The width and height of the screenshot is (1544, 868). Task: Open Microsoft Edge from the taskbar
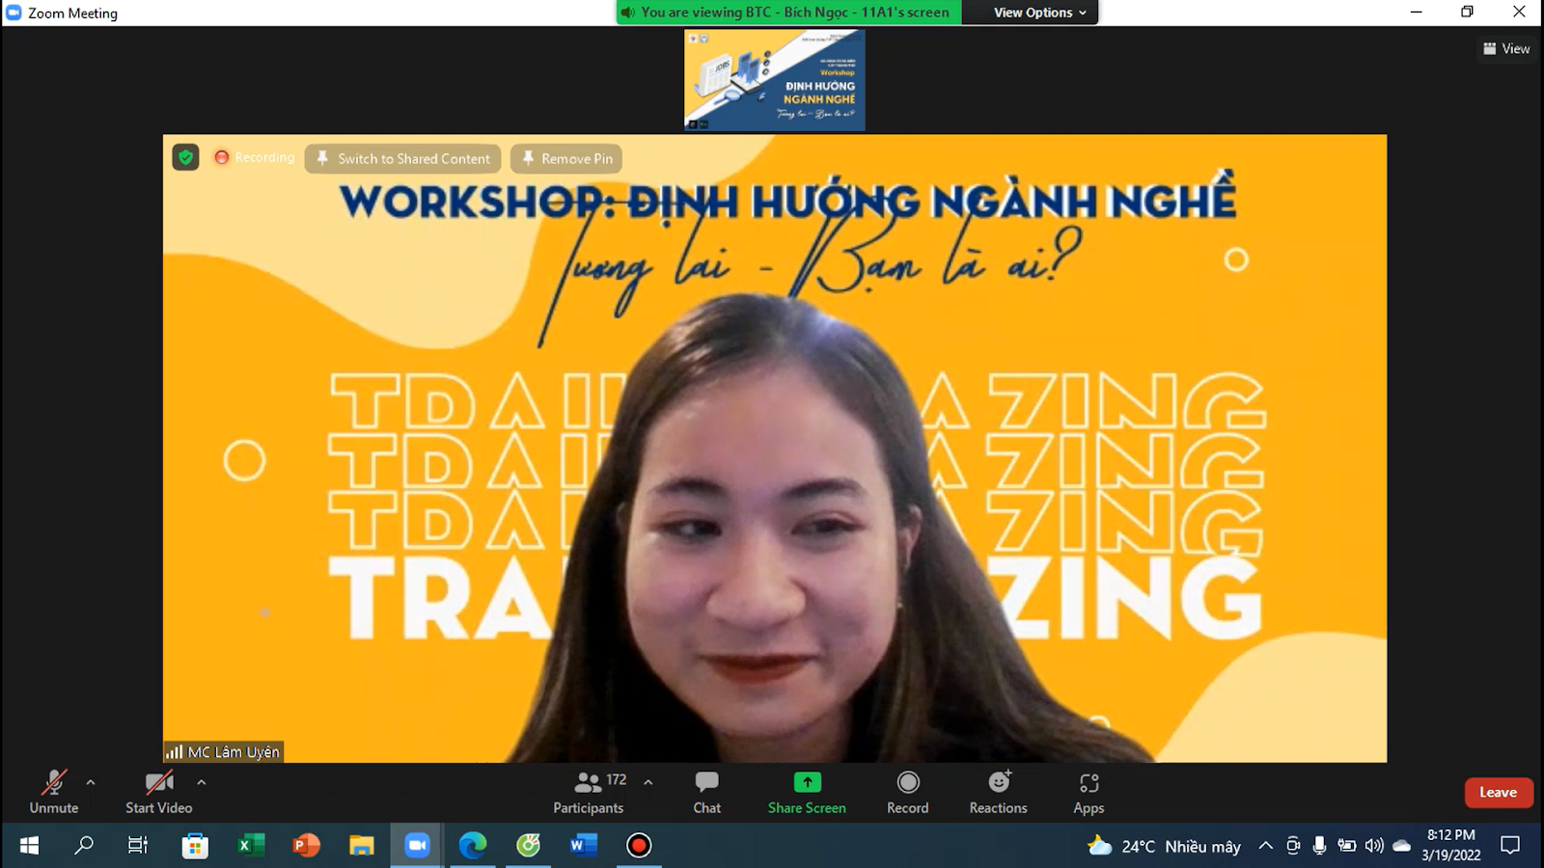[473, 846]
